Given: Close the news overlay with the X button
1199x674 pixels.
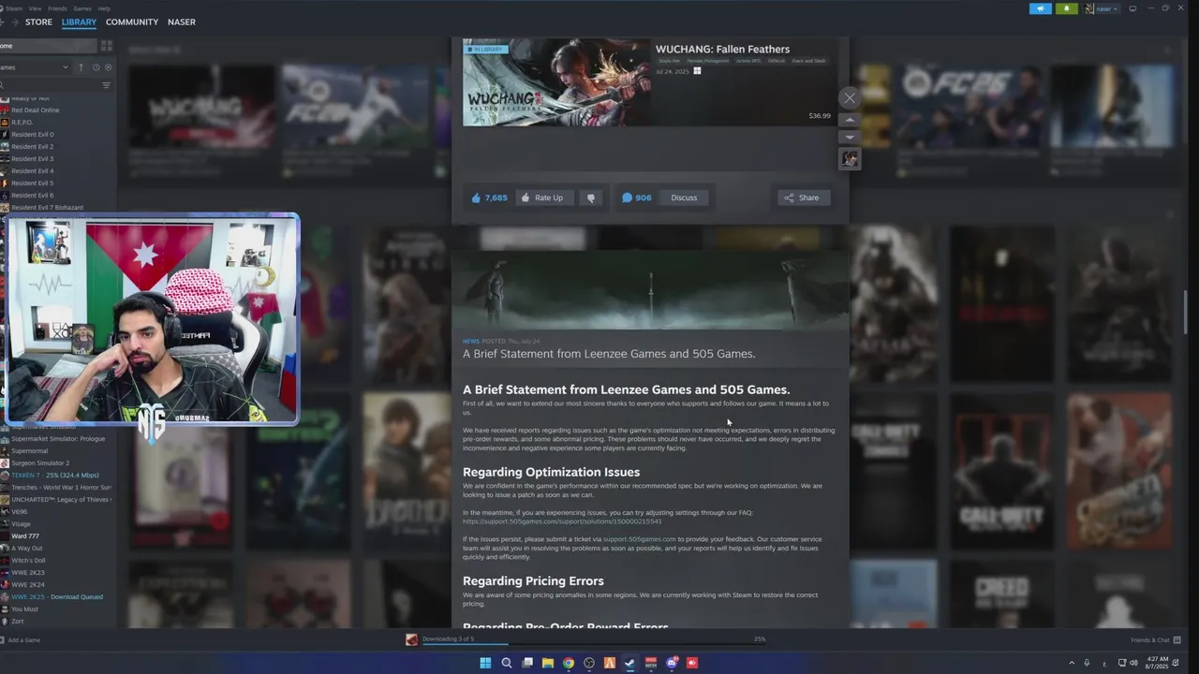Looking at the screenshot, I should click(850, 97).
